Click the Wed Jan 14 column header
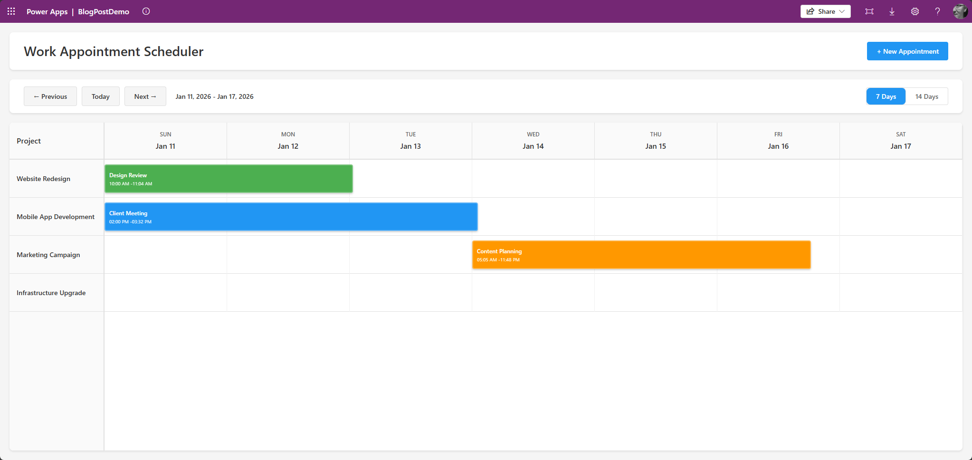Image resolution: width=972 pixels, height=460 pixels. 533,141
